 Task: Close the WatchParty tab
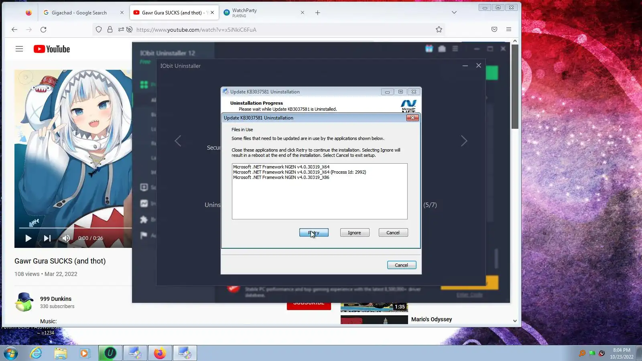point(303,12)
